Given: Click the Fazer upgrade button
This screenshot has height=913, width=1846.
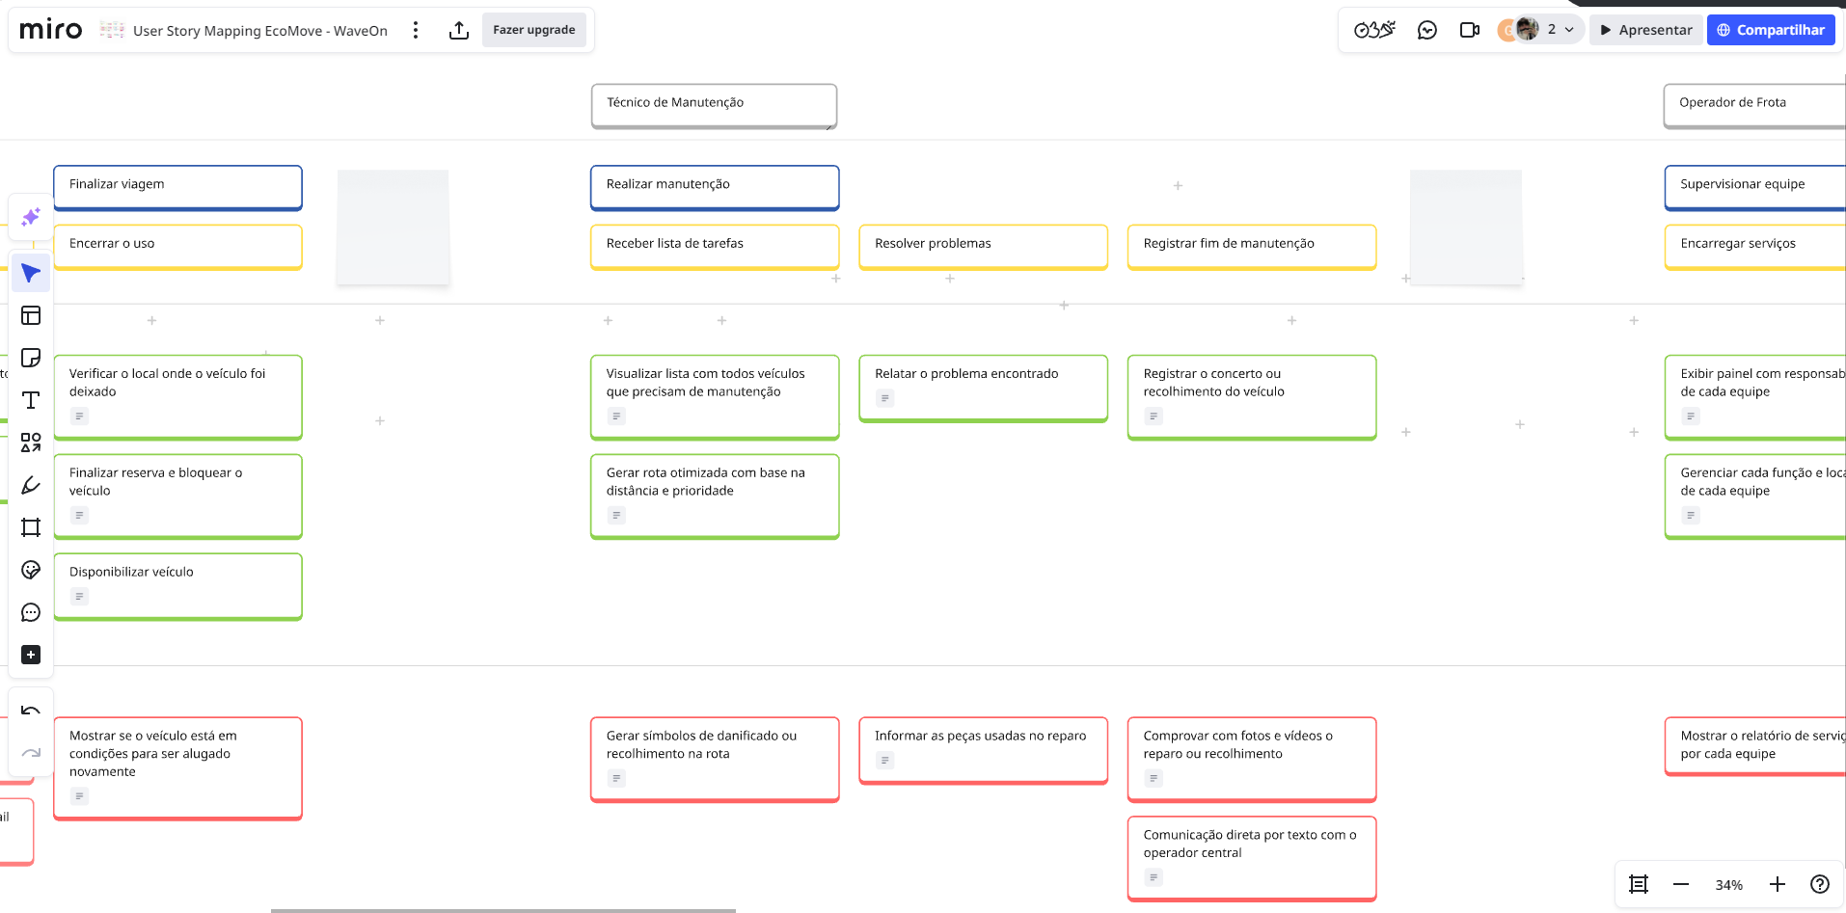Looking at the screenshot, I should coord(533,30).
